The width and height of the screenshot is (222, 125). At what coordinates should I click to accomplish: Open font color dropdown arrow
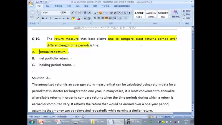[x=81, y=18]
